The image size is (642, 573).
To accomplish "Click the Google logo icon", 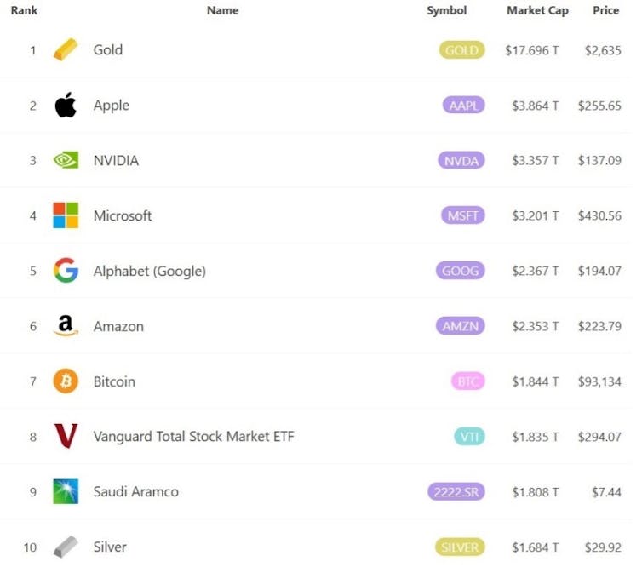I will 66,271.
